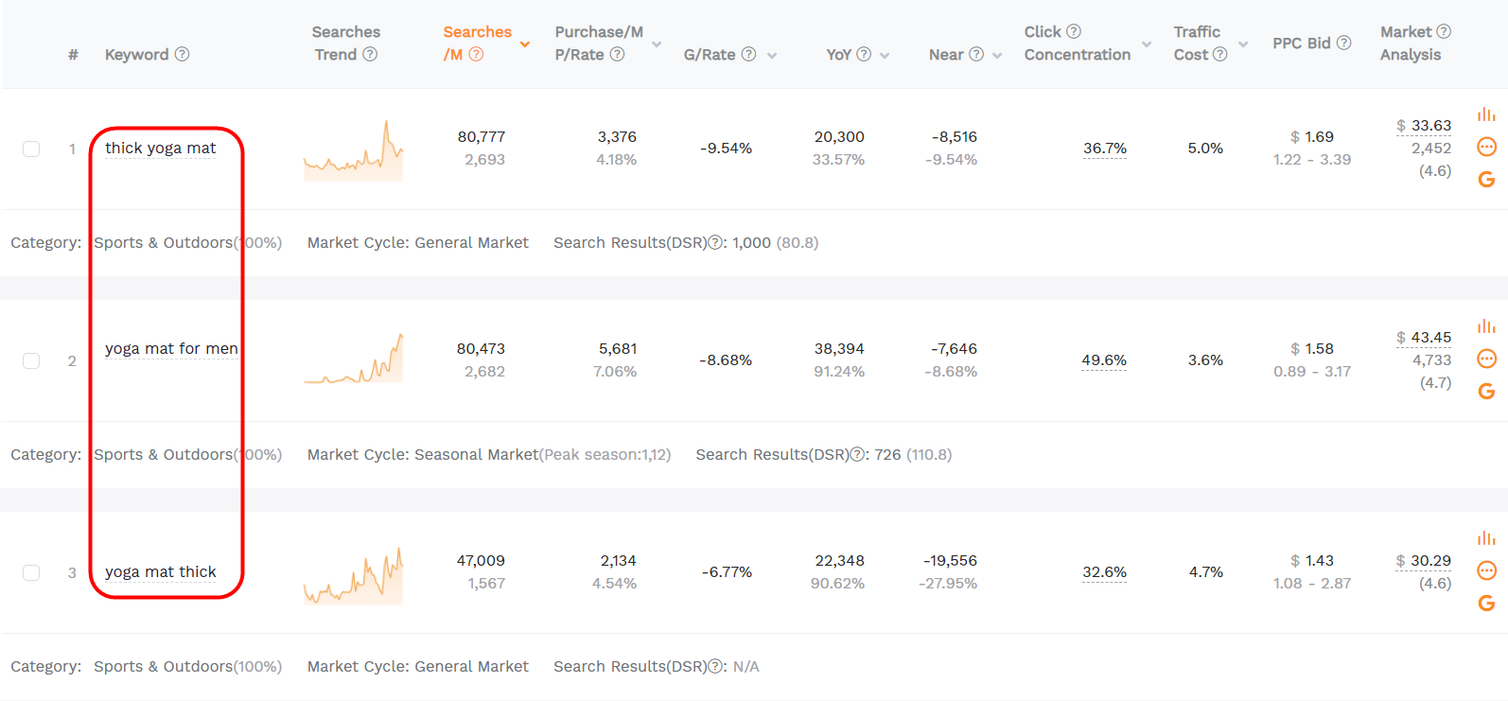1508x701 pixels.
Task: Open bar chart icon for thick yoga mat
Action: [x=1486, y=114]
